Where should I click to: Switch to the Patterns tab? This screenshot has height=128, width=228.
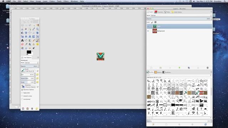pos(158,72)
